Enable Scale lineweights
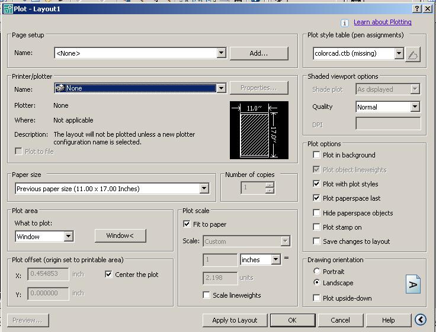This screenshot has height=332, width=436. [206, 295]
